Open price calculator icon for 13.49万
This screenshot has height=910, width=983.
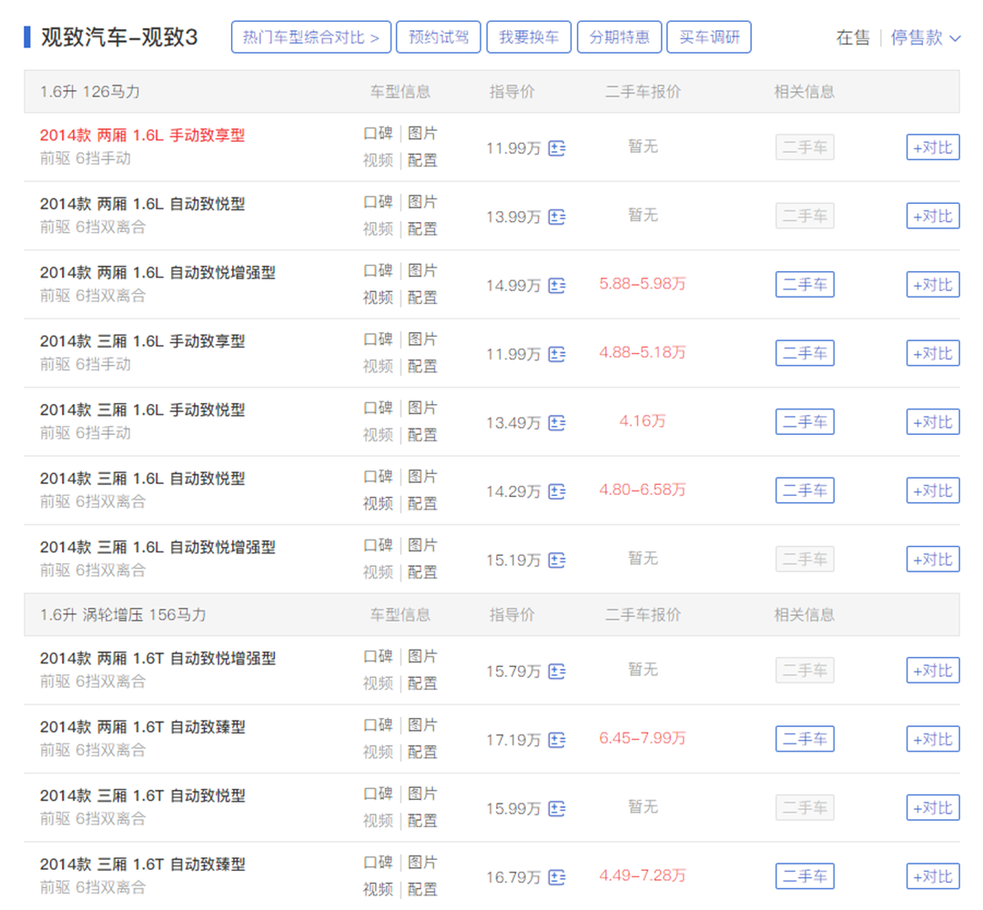[x=557, y=423]
